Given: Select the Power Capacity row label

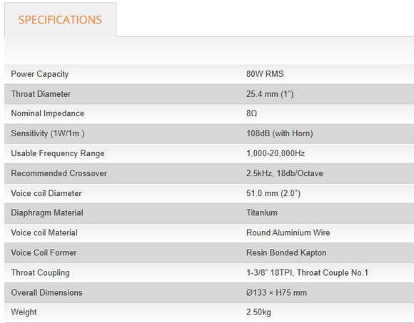Looking at the screenshot, I should (x=40, y=74).
